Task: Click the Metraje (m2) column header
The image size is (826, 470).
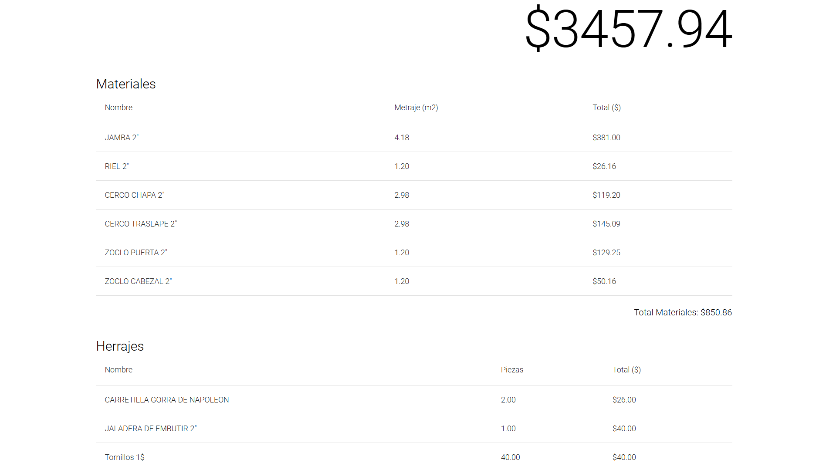Action: [416, 108]
